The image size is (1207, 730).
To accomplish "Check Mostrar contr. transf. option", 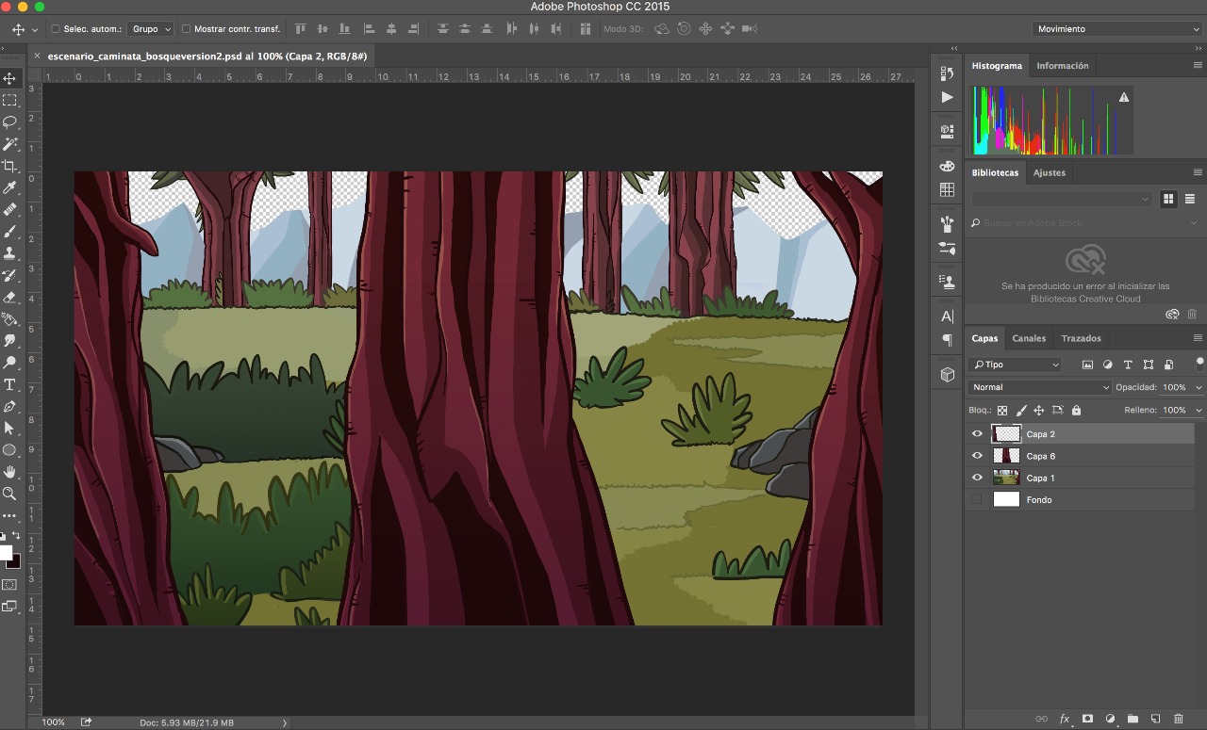I will pyautogui.click(x=186, y=29).
